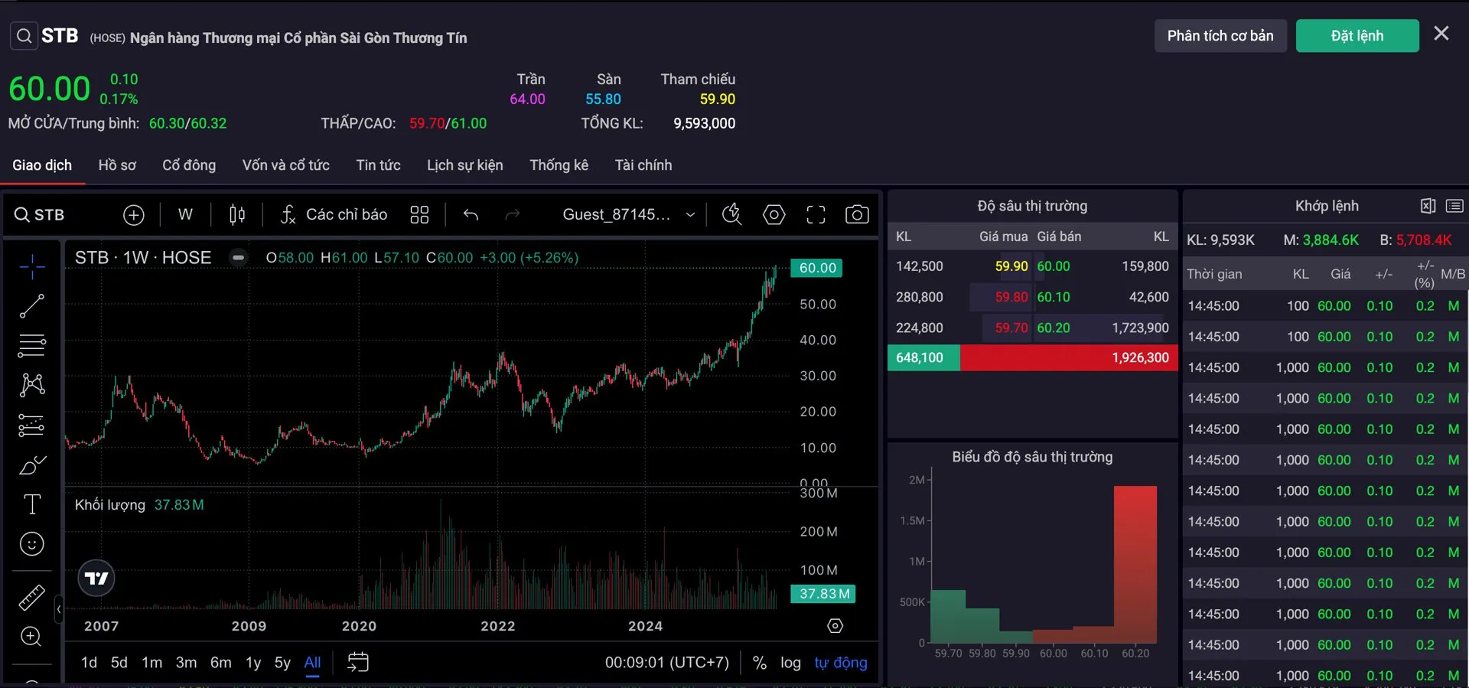
Task: Open Các chỉ báo indicators
Action: tap(334, 215)
